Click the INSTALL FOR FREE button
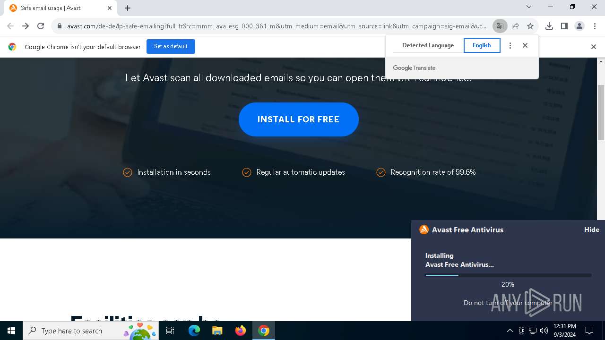Viewport: 605px width, 340px height. tap(299, 119)
